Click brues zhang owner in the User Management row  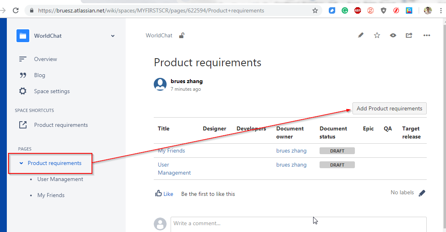pos(291,165)
